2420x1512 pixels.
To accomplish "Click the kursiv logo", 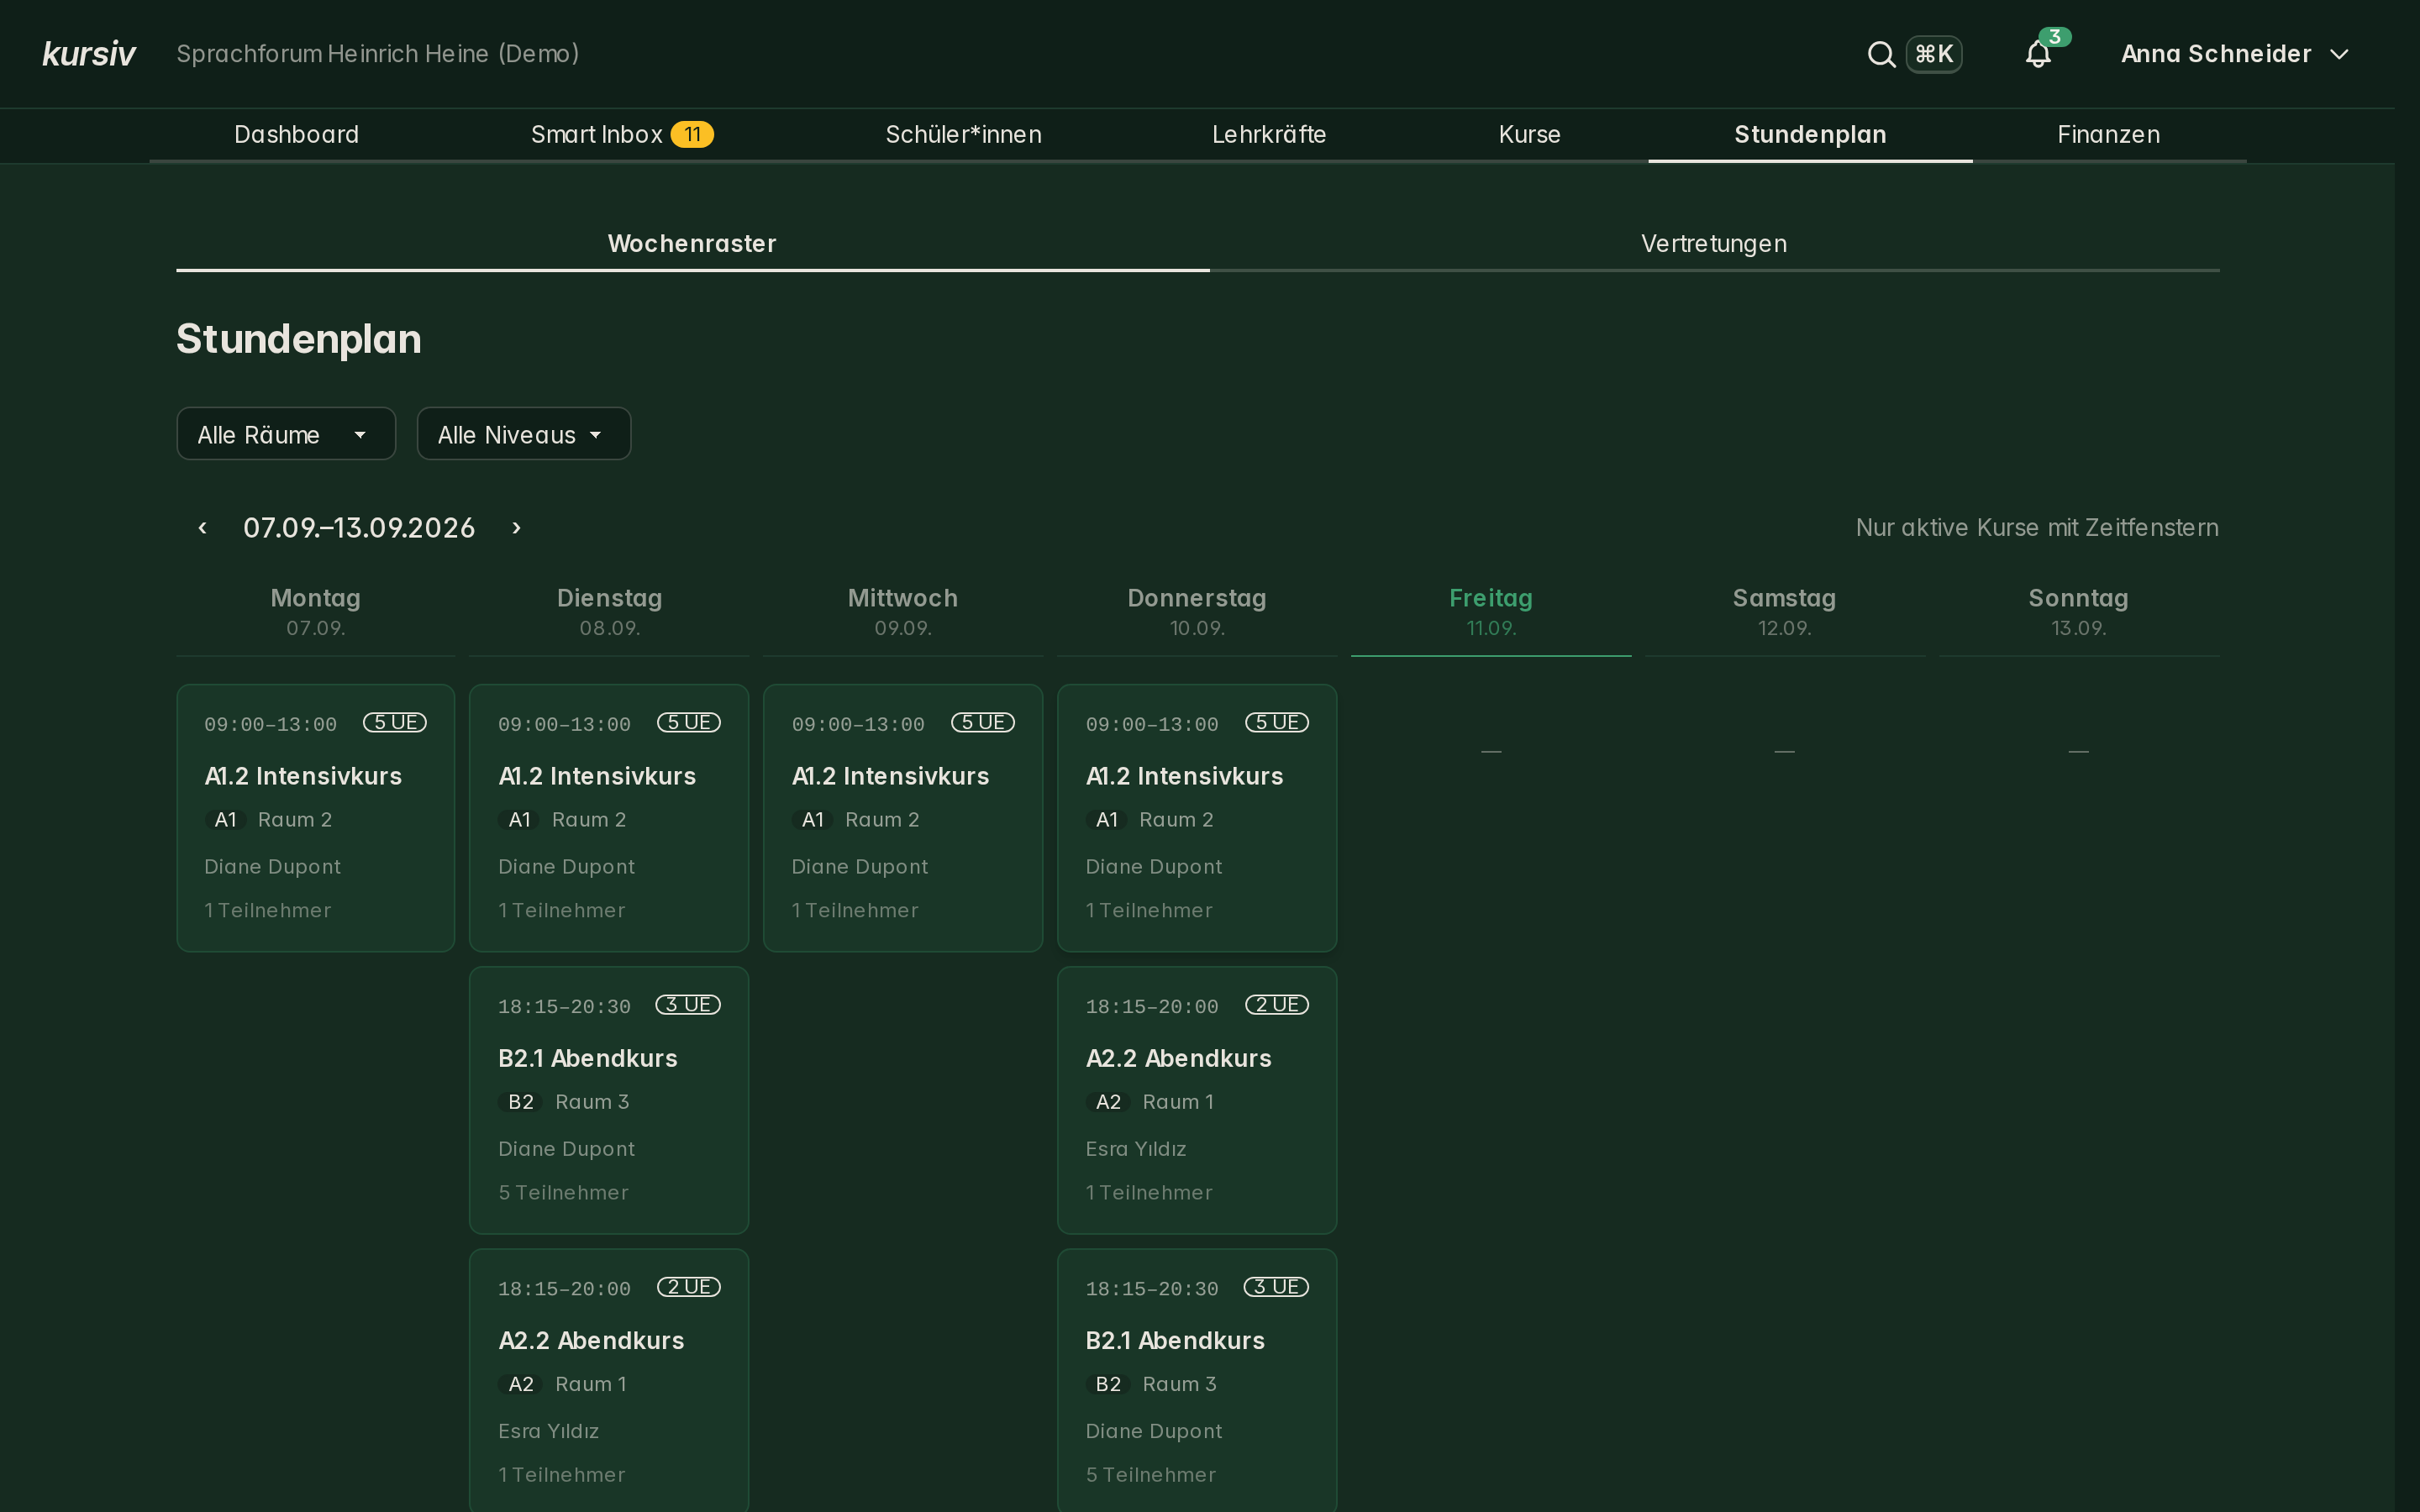I will click(x=88, y=54).
